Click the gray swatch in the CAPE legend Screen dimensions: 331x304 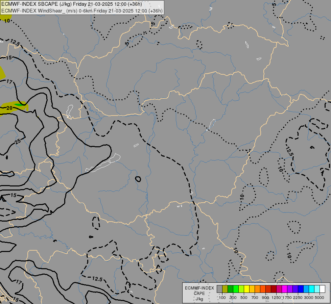[x=219, y=289]
